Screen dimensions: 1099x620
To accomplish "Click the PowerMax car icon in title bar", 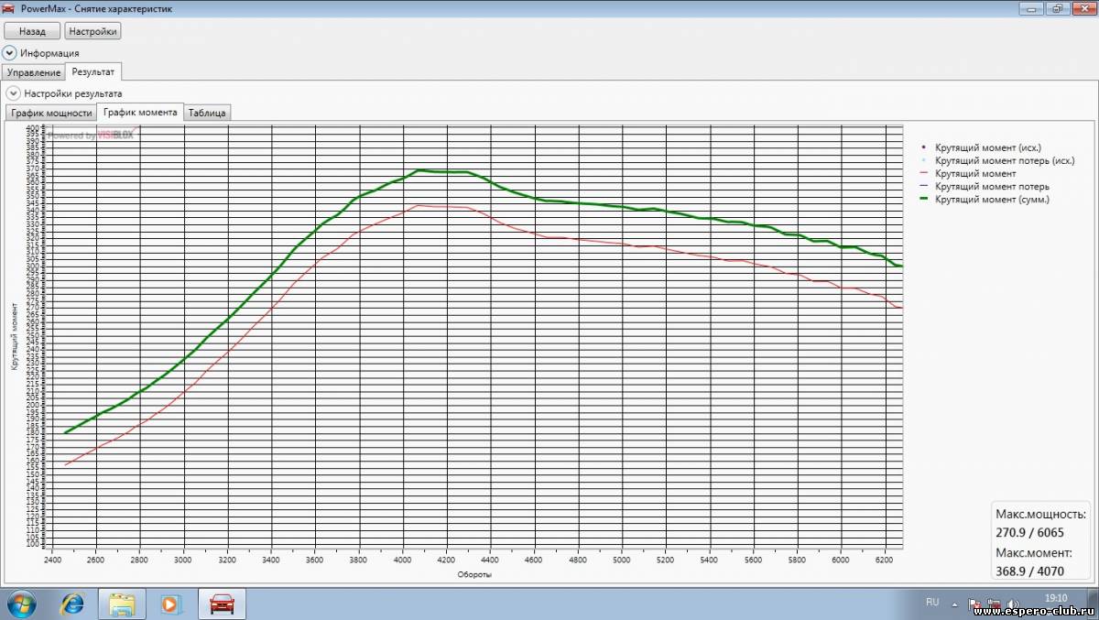I will pyautogui.click(x=10, y=7).
